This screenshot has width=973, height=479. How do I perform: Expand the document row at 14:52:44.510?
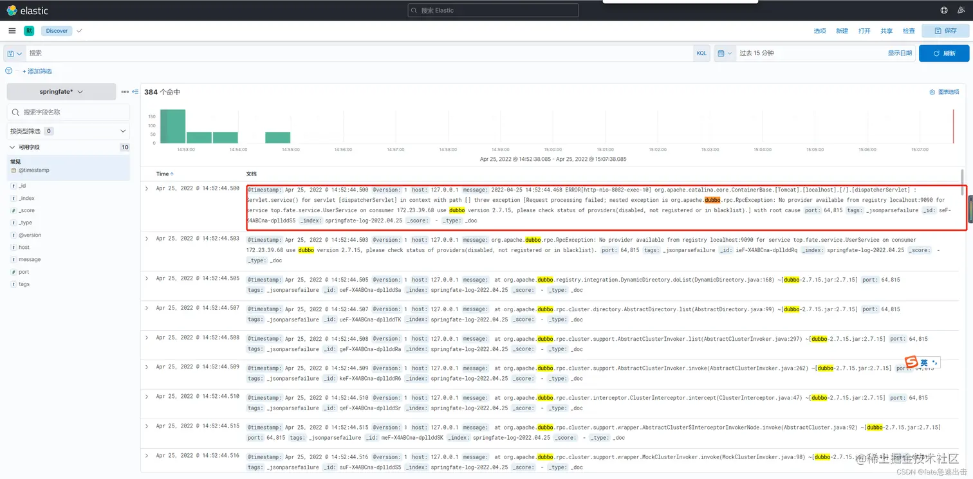(x=147, y=397)
